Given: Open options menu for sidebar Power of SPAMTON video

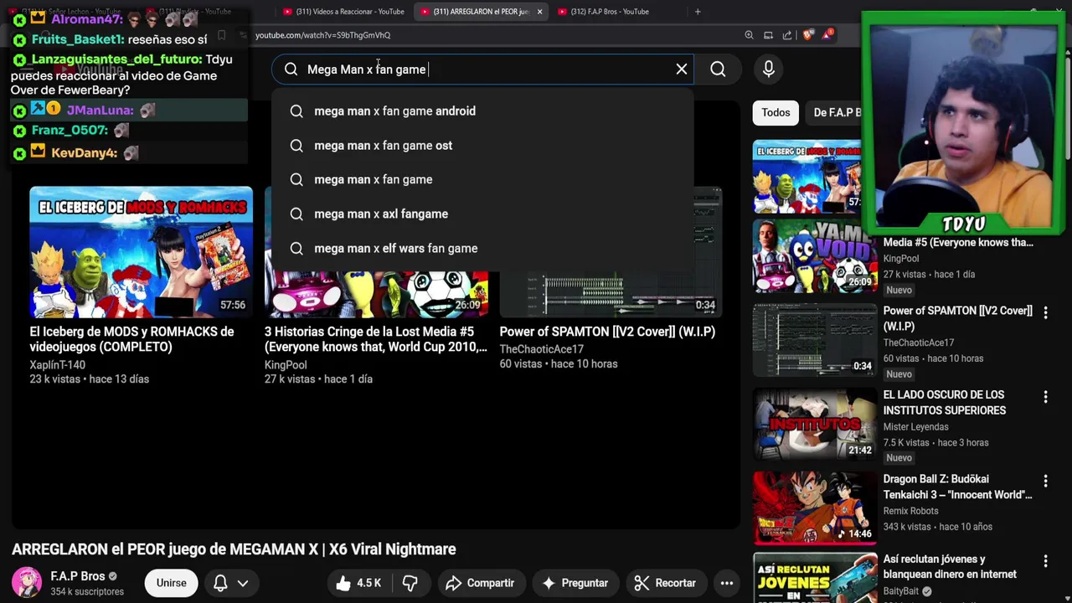Looking at the screenshot, I should pyautogui.click(x=1045, y=312).
